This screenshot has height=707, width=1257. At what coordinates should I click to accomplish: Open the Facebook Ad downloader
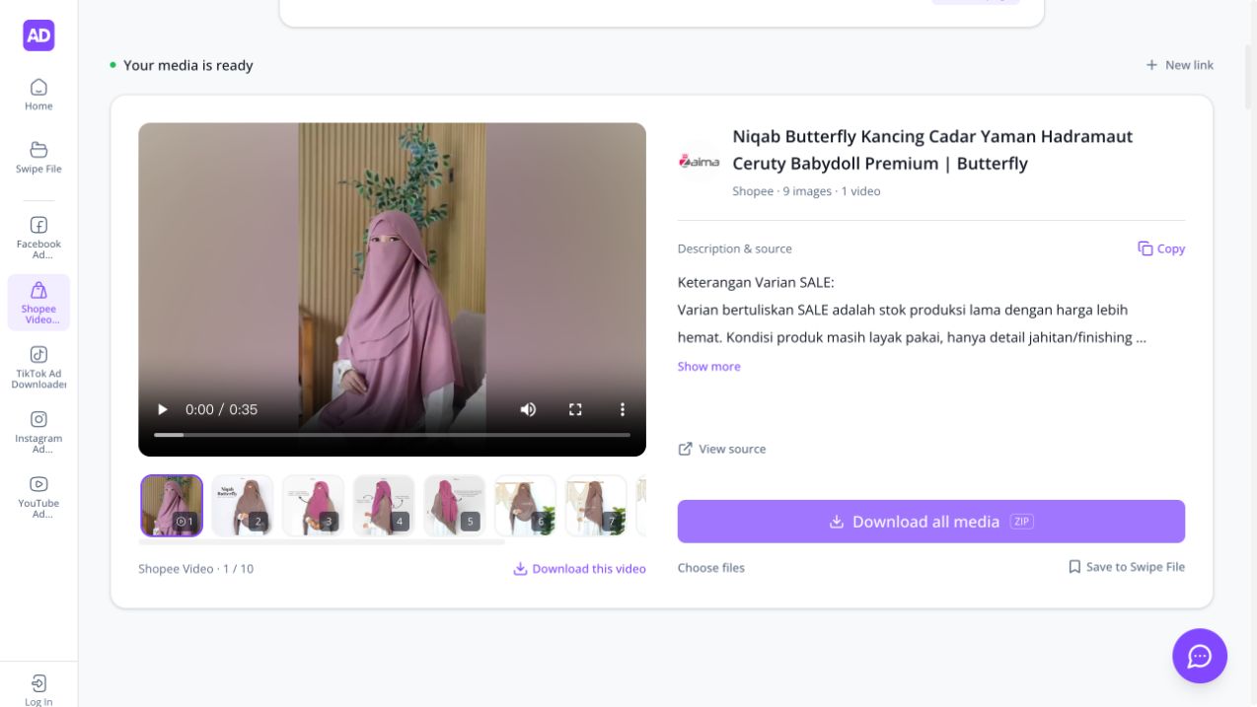click(38, 238)
